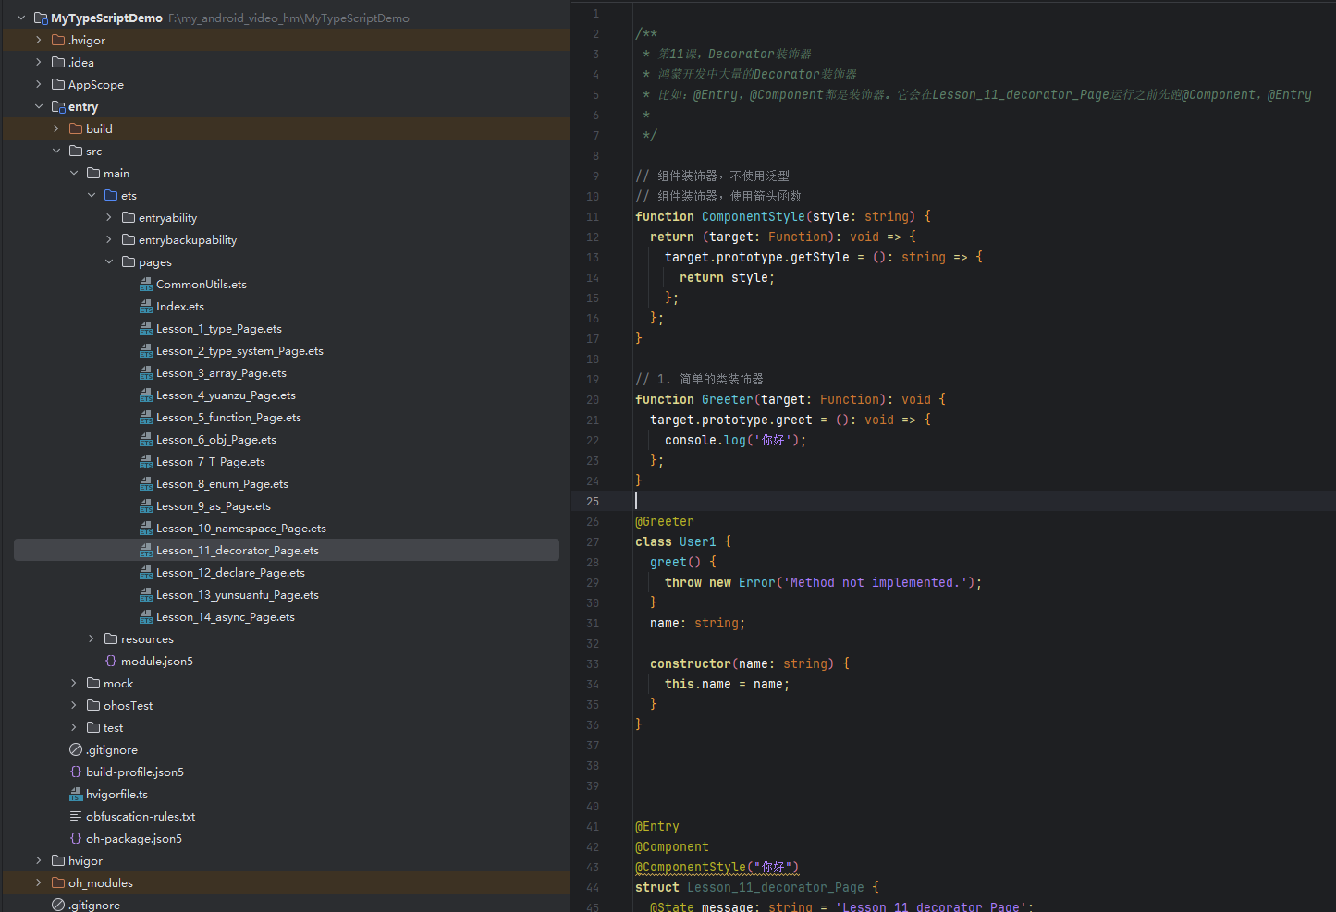
Task: Click the Lesson_1_type_Page.ets file icon
Action: (x=146, y=328)
